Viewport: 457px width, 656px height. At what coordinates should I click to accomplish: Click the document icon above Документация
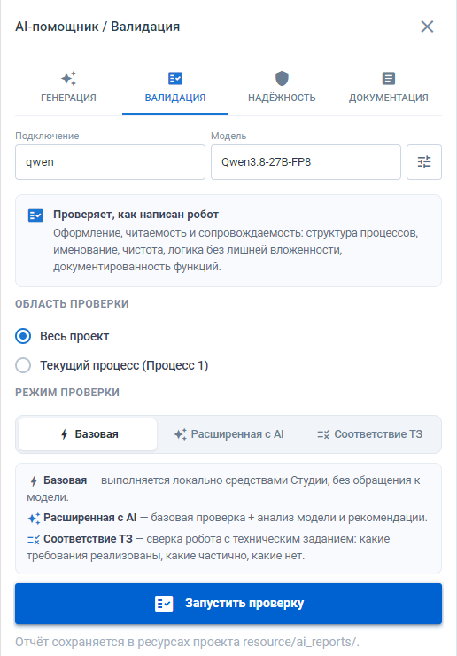coord(389,78)
